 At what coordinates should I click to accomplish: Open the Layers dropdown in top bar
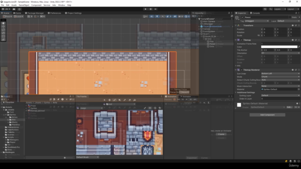(280, 9)
